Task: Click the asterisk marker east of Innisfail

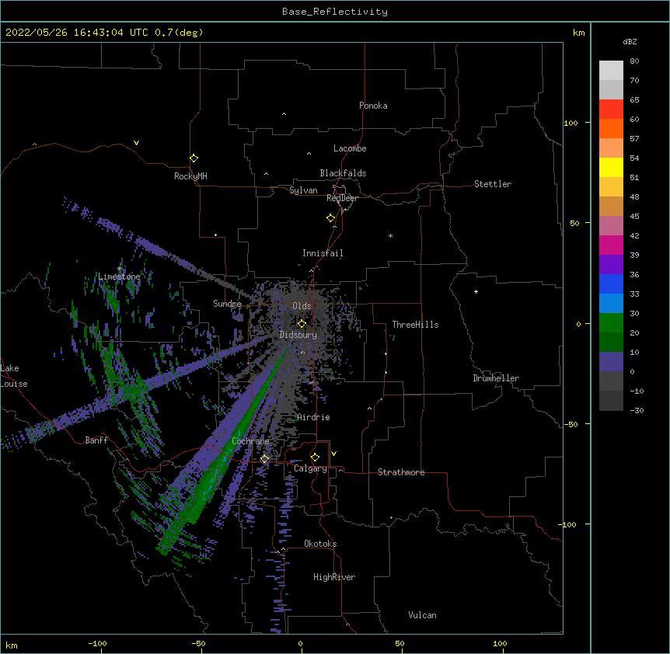Action: click(x=390, y=235)
